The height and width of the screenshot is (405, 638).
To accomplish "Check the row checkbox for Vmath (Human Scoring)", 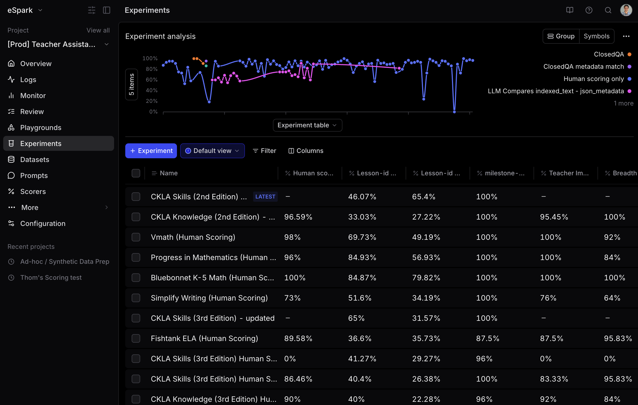I will pos(136,237).
